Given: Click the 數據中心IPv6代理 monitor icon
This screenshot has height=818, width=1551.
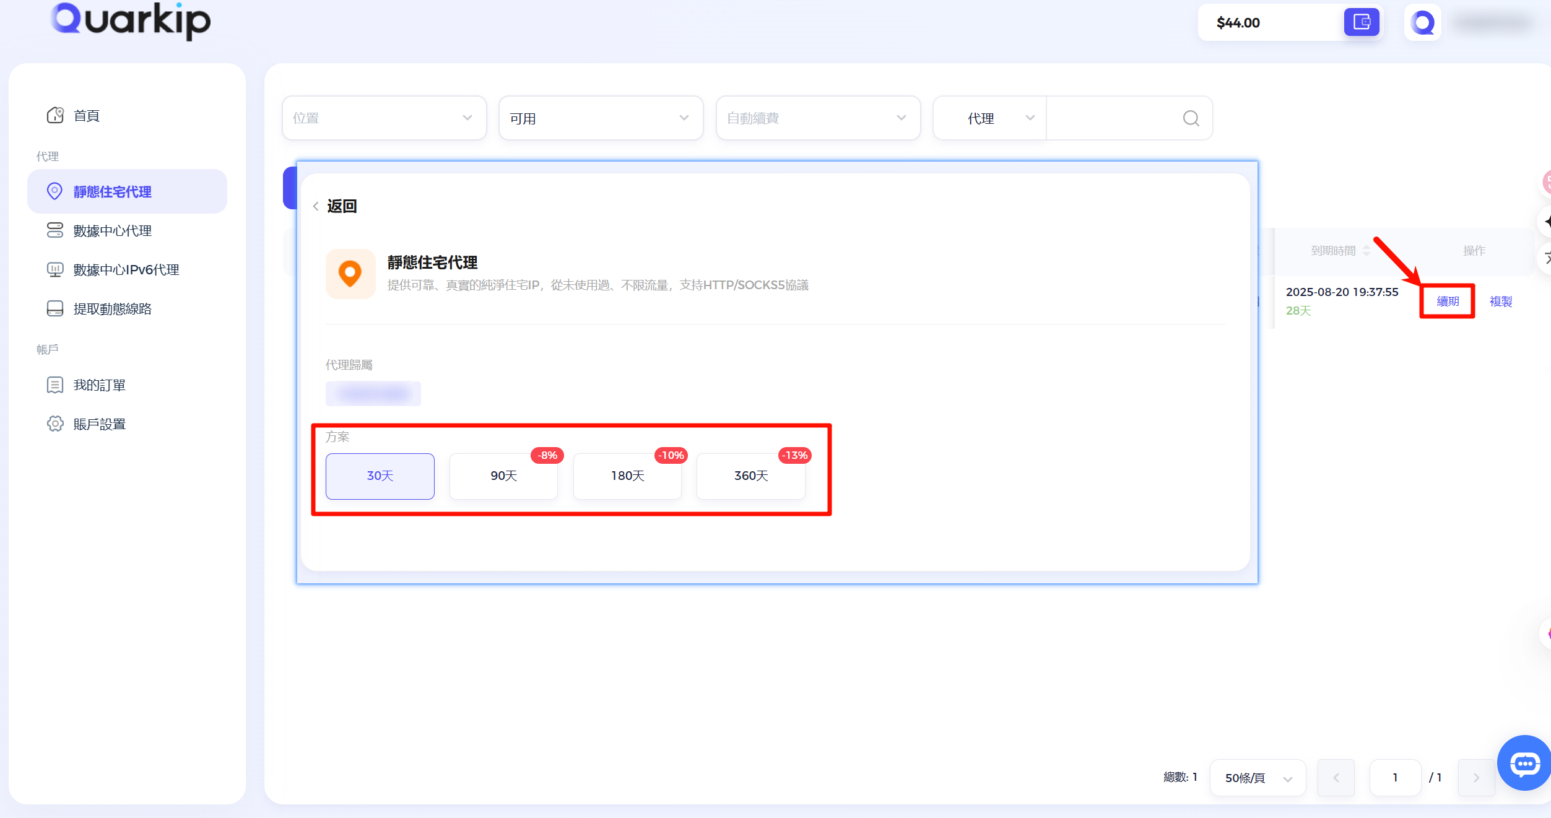Looking at the screenshot, I should pos(55,269).
